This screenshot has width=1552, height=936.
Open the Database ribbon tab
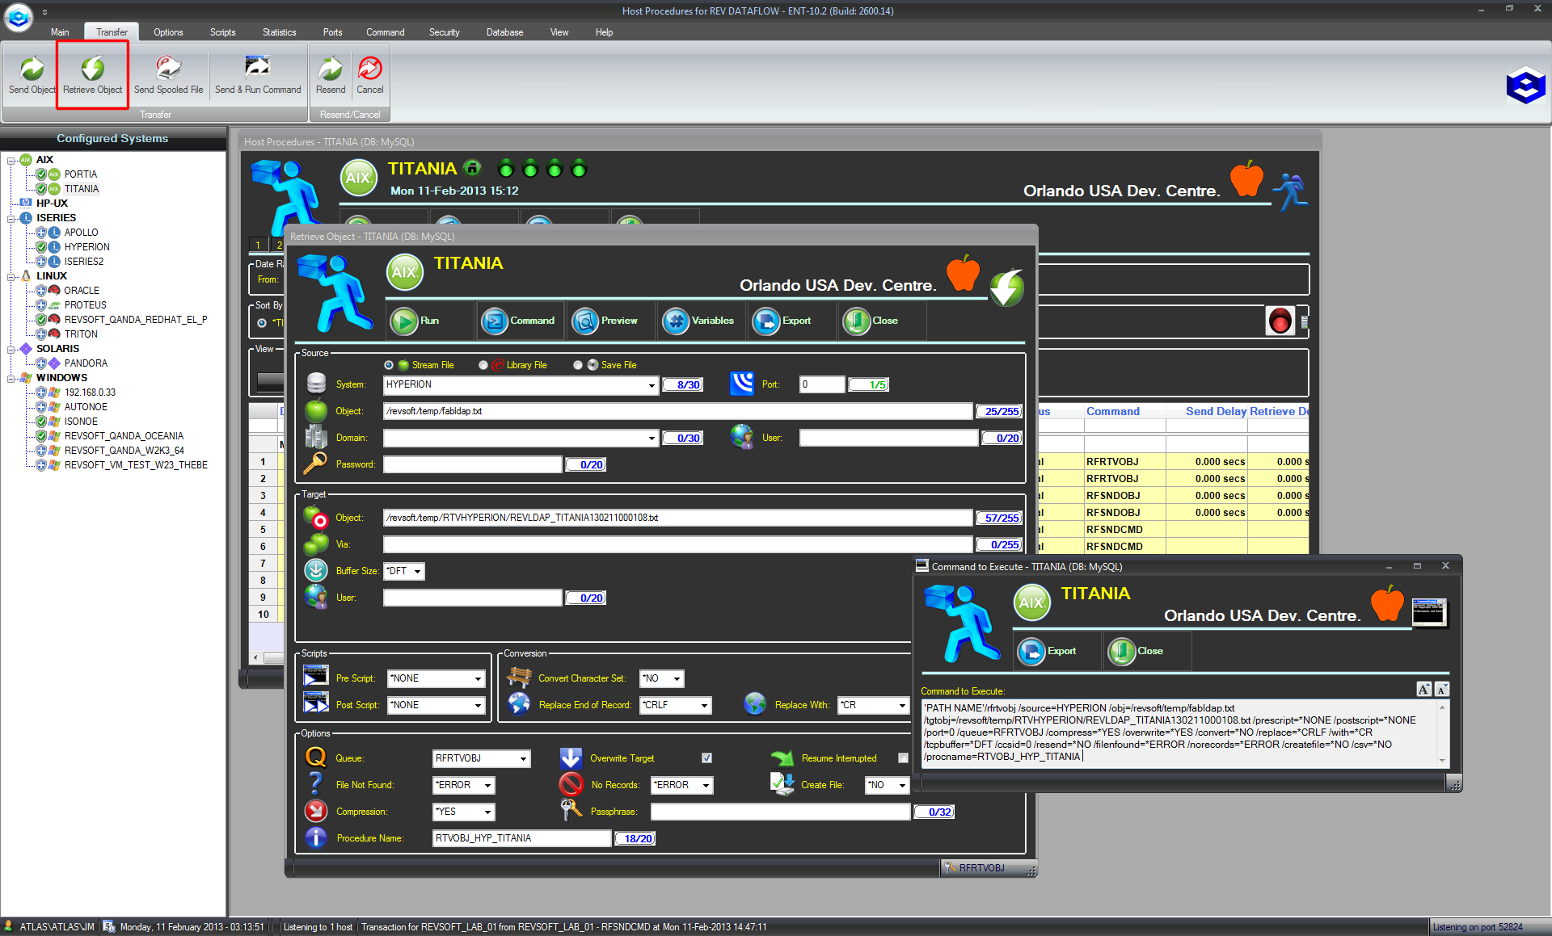(504, 32)
